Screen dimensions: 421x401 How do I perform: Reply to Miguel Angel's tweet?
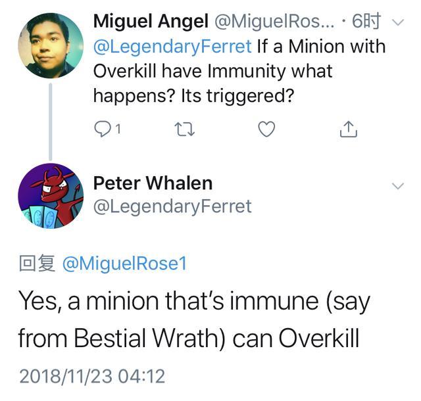pyautogui.click(x=103, y=130)
